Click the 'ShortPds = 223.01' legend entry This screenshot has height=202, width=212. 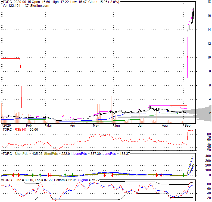point(58,154)
